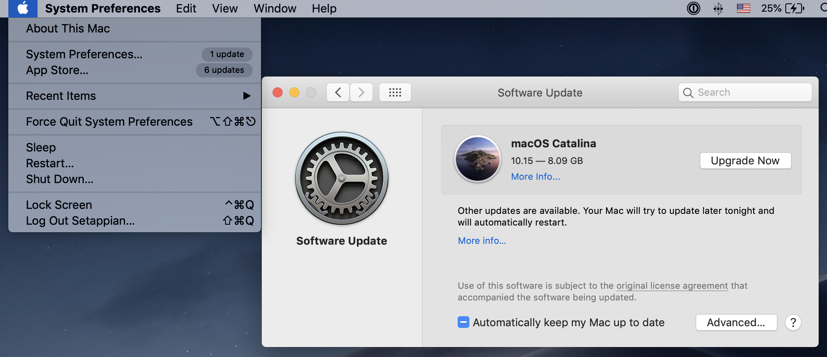Open System Preferences… from Apple menu
Viewport: 827px width, 357px height.
click(x=135, y=55)
